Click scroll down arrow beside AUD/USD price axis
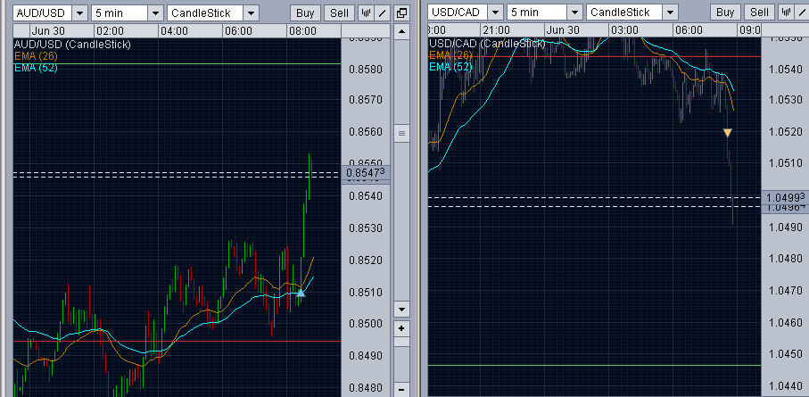809x397 pixels. pyautogui.click(x=401, y=310)
